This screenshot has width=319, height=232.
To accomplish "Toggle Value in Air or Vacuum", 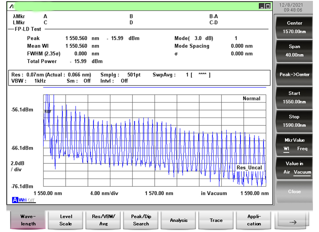I will [294, 168].
